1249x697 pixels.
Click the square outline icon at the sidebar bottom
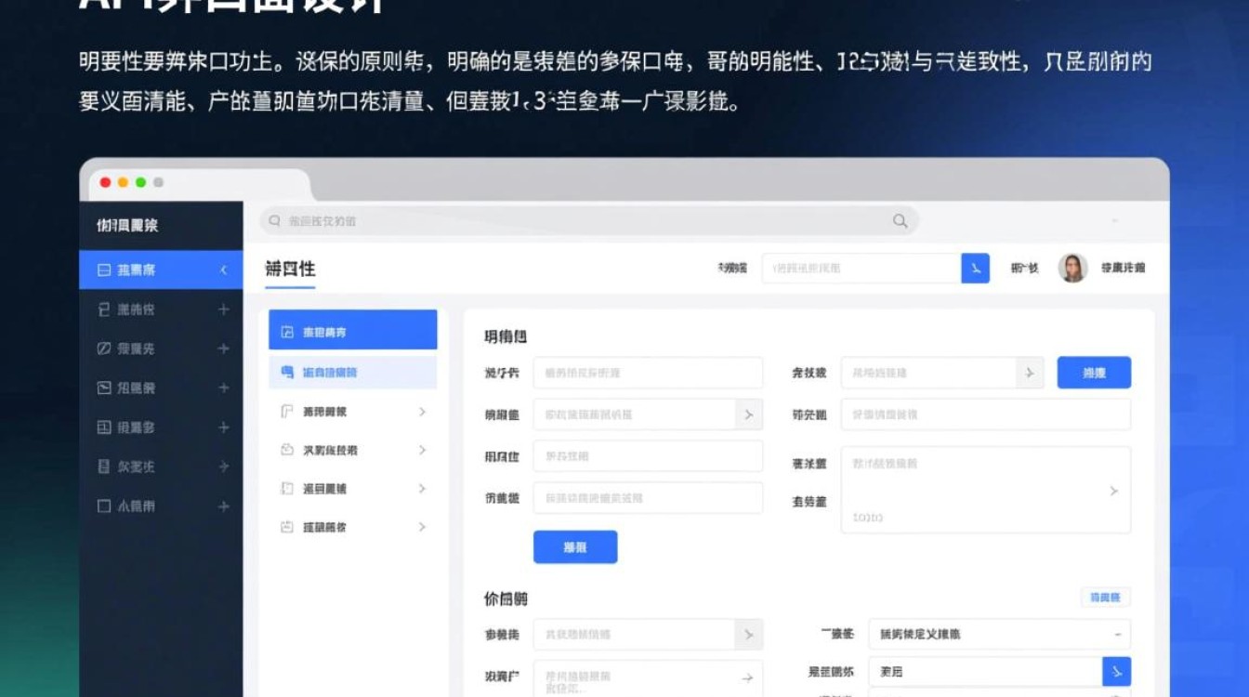pos(105,506)
